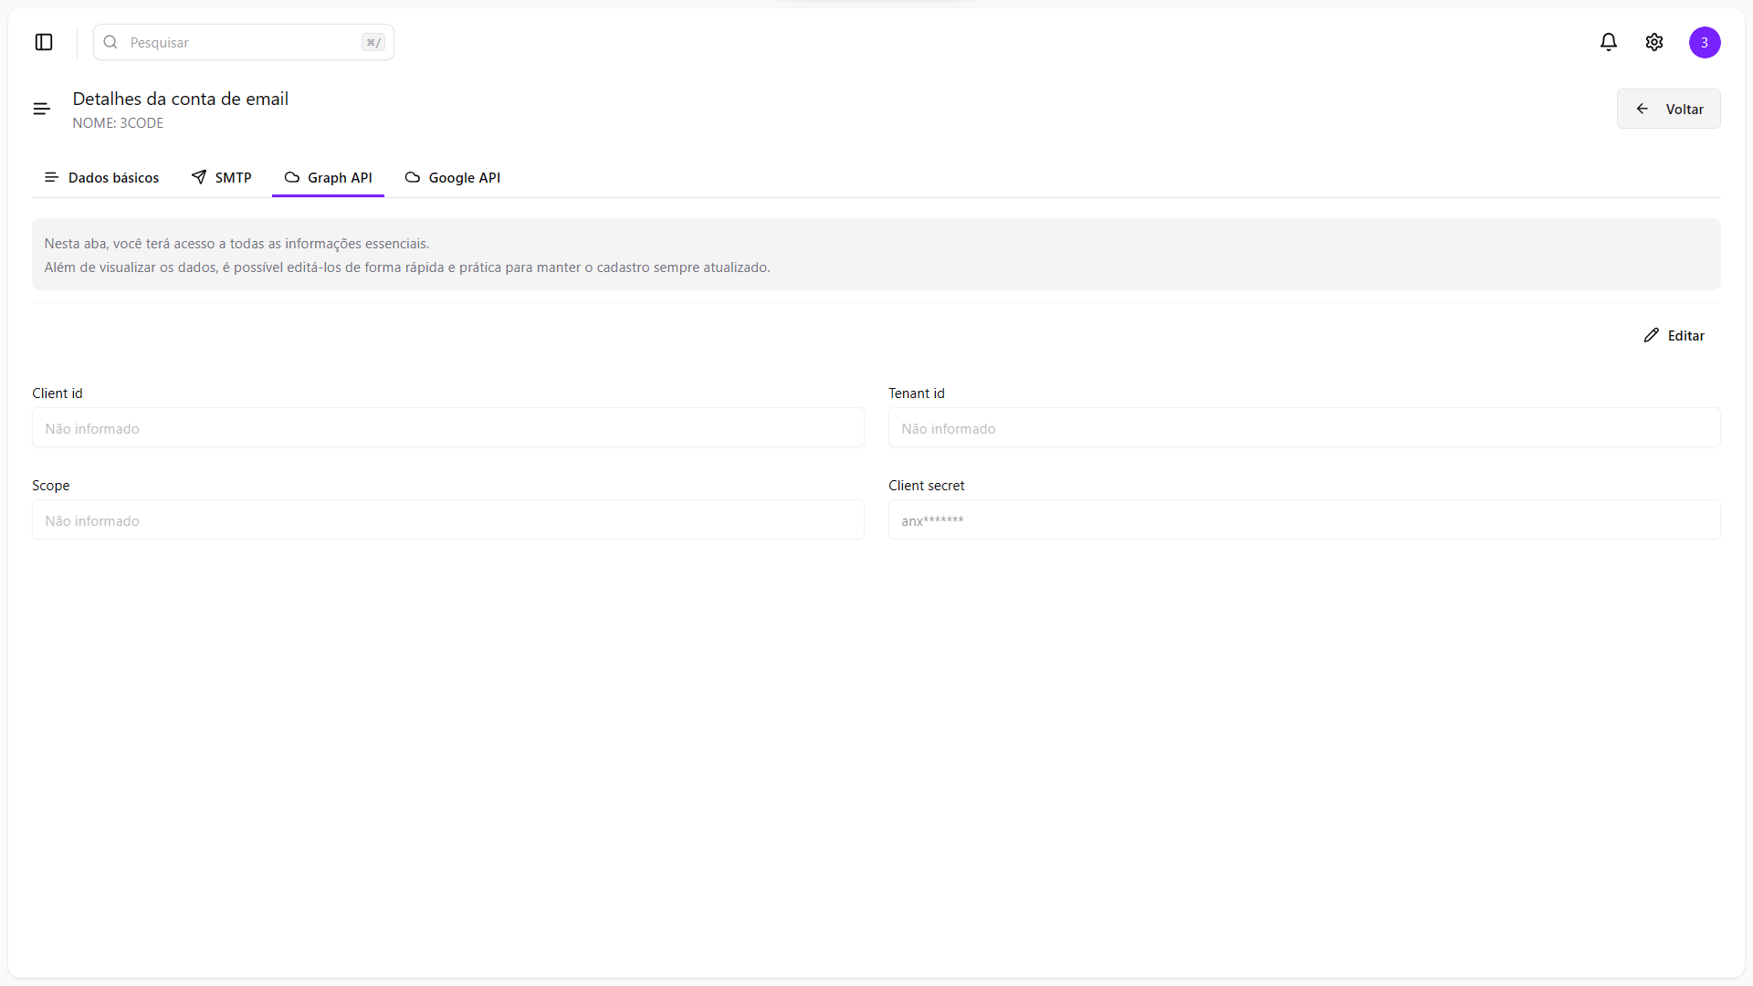Image resolution: width=1753 pixels, height=986 pixels.
Task: Click the Editar button
Action: coord(1685,335)
